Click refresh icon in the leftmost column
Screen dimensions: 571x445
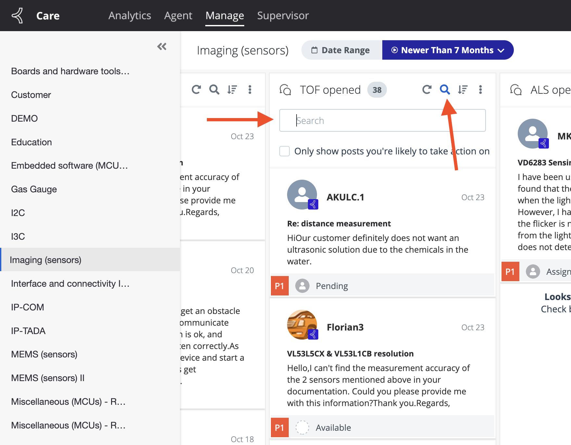[x=196, y=89]
